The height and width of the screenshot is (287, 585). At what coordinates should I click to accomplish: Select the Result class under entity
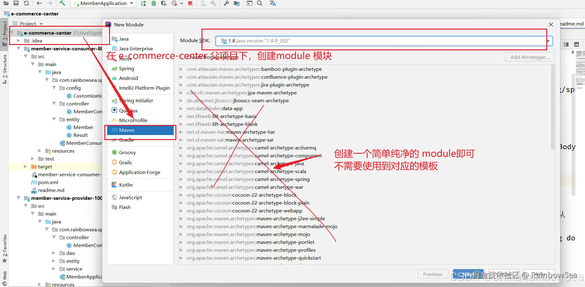point(80,135)
